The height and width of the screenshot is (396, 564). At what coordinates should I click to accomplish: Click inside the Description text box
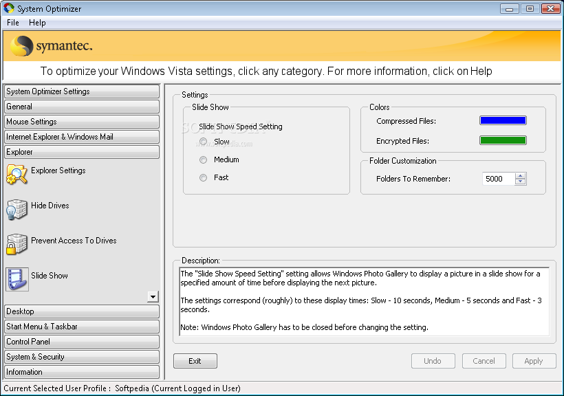coord(364,301)
